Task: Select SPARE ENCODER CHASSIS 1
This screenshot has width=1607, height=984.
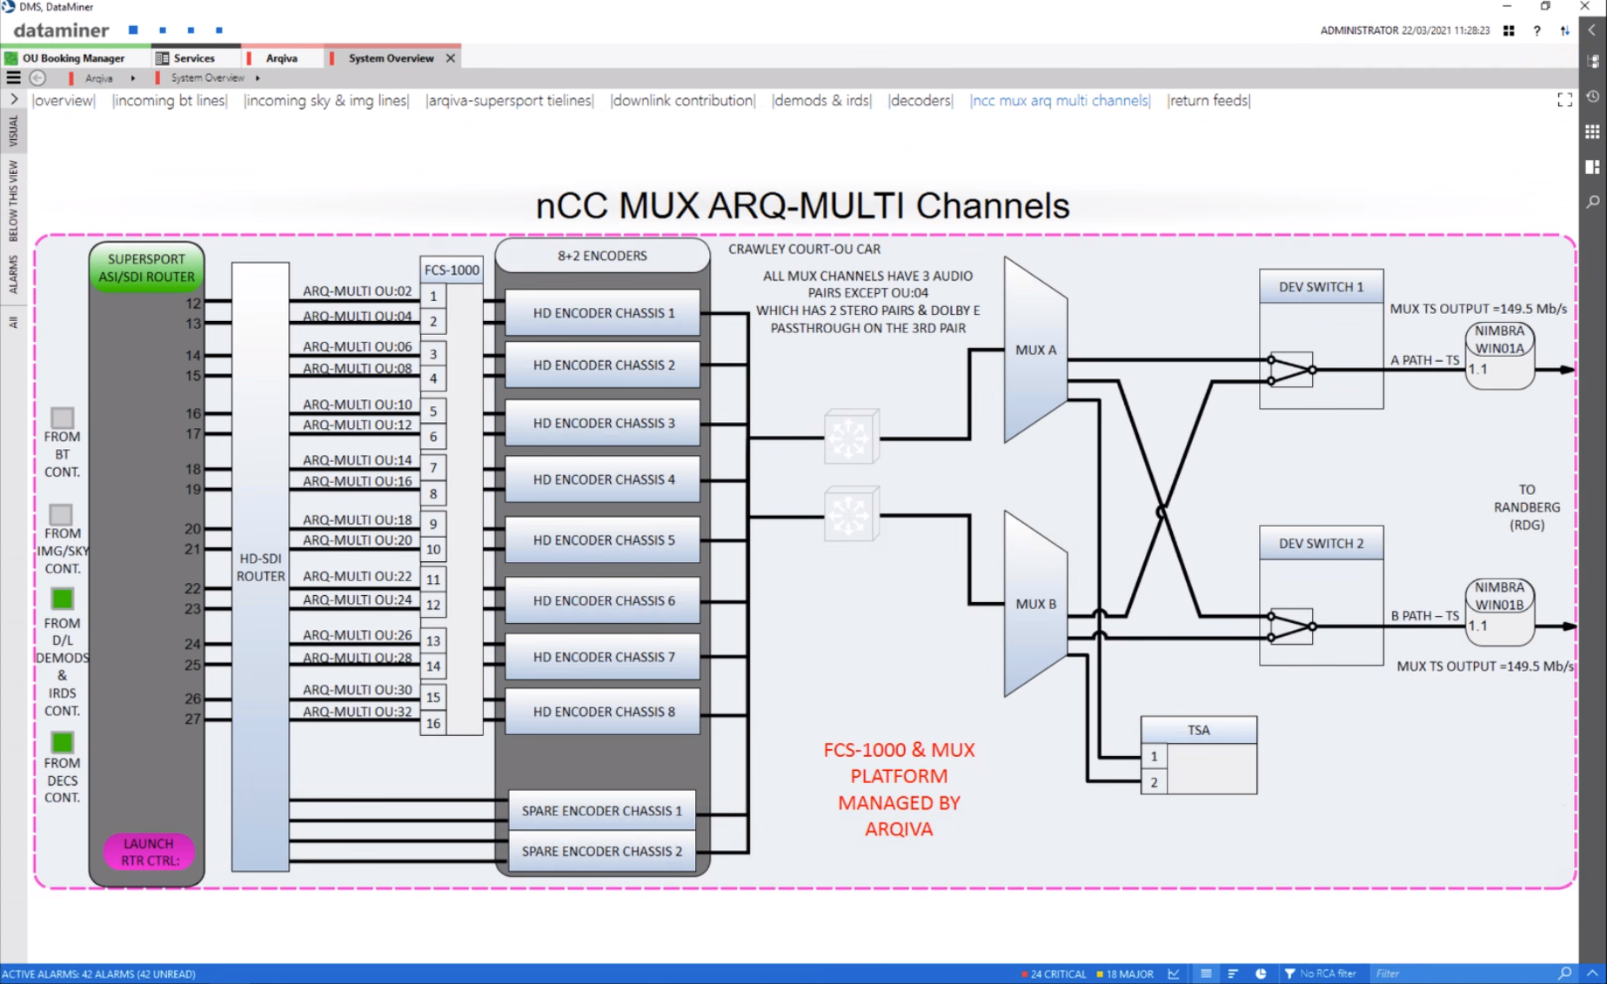Action: [602, 810]
